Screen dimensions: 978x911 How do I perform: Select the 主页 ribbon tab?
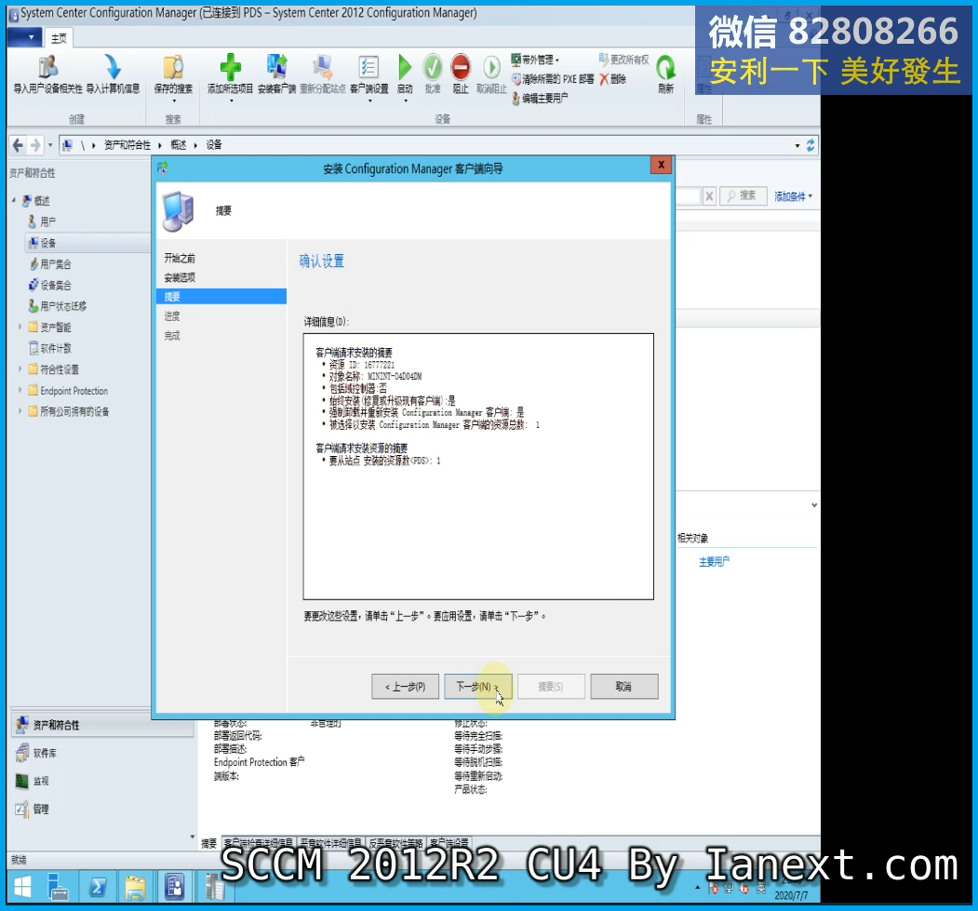[60, 38]
